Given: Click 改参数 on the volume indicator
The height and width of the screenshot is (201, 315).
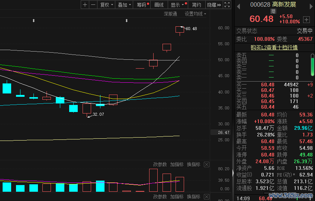Looking at the screenshot, I should (x=160, y=164).
